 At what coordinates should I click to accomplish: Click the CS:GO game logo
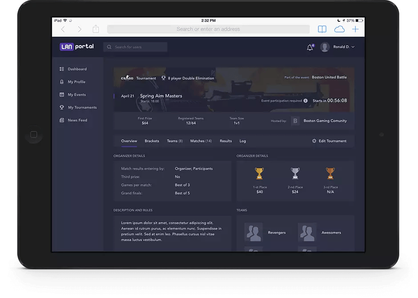click(127, 78)
